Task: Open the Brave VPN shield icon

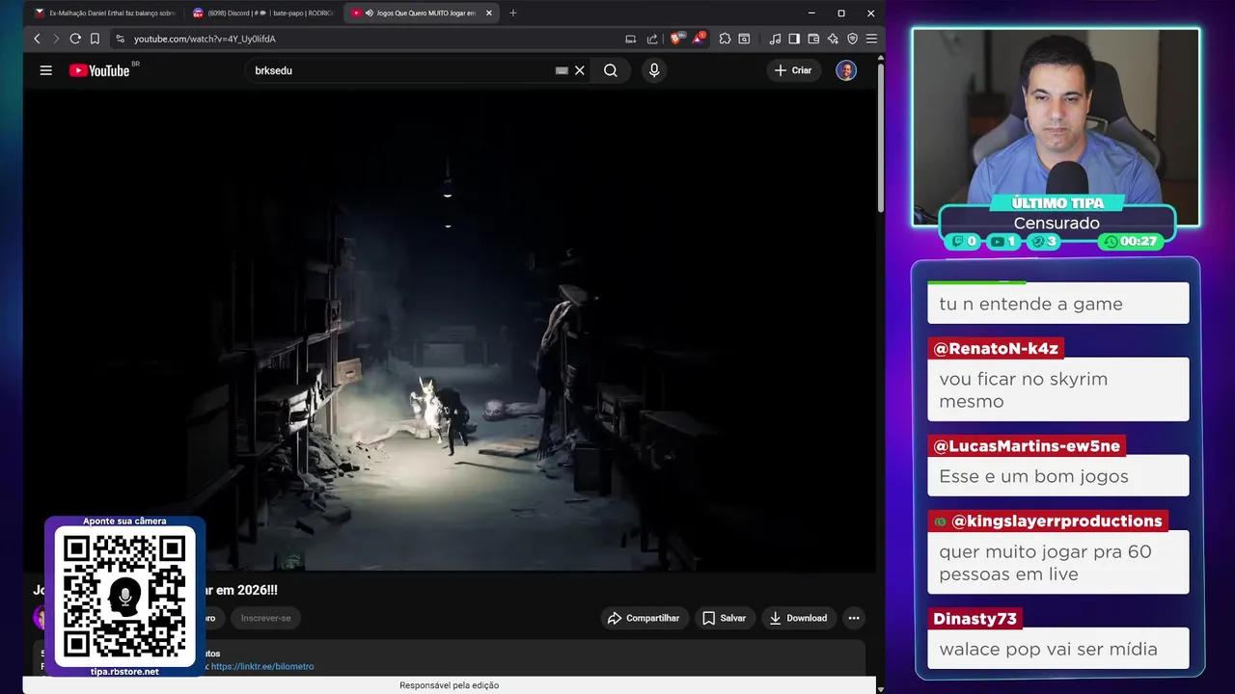Action: click(x=852, y=39)
